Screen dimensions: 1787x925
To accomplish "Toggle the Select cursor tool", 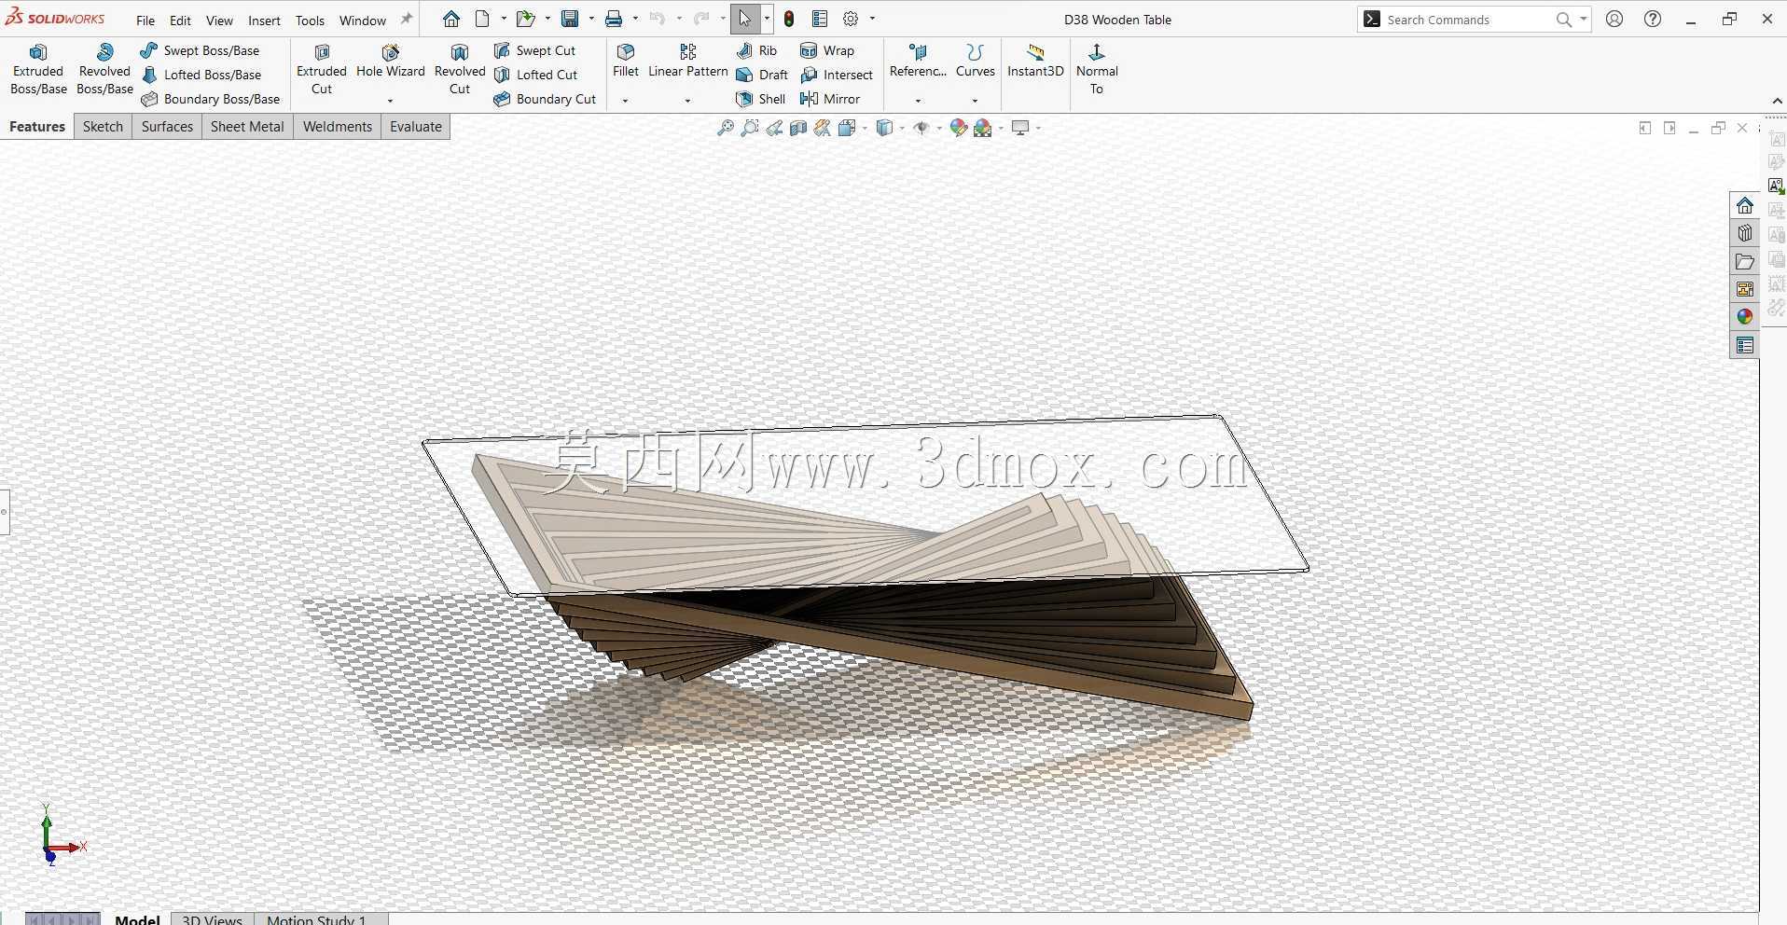I will click(x=744, y=19).
